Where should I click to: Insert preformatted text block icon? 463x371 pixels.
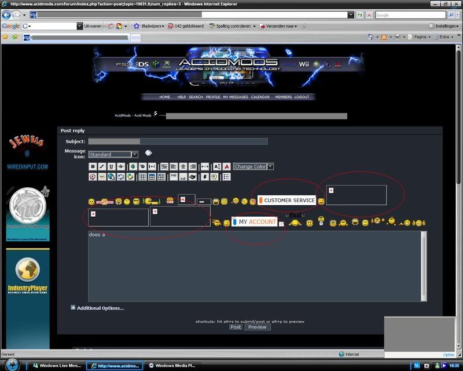pos(164,166)
